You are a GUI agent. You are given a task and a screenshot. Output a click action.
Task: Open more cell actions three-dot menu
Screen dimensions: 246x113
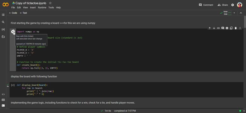pyautogui.click(x=240, y=28)
